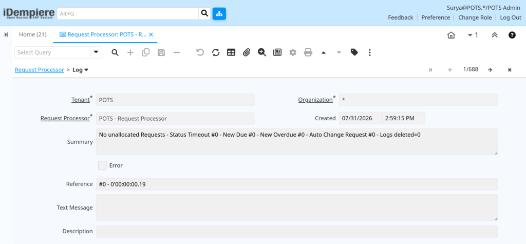This screenshot has height=244, width=526.
Task: Click the iDempiere logo
Action: click(29, 13)
